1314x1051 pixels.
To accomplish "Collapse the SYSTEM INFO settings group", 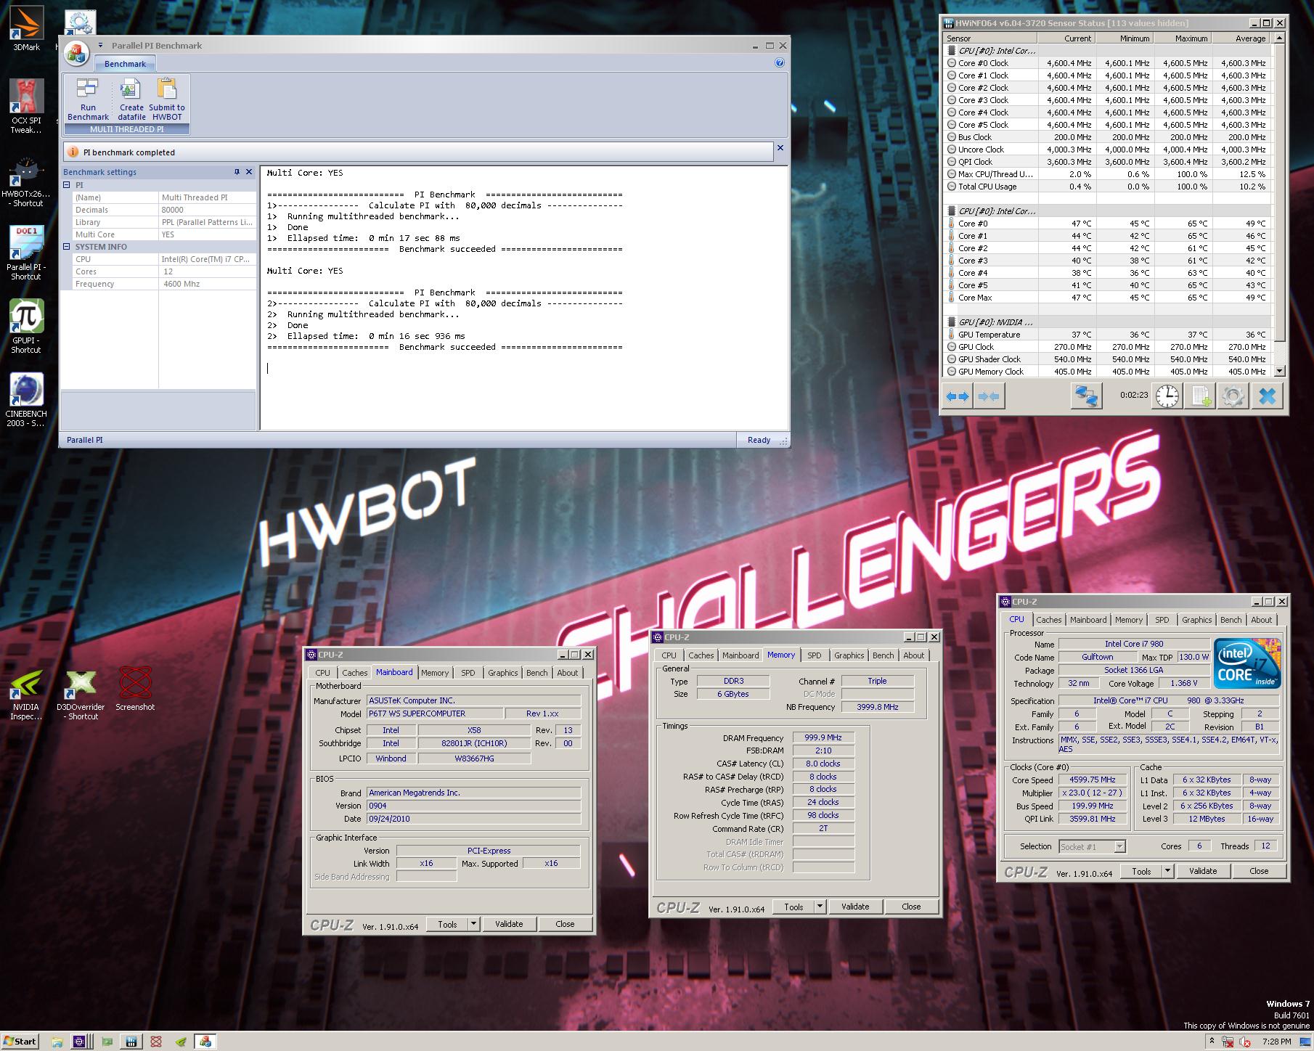I will [x=67, y=247].
